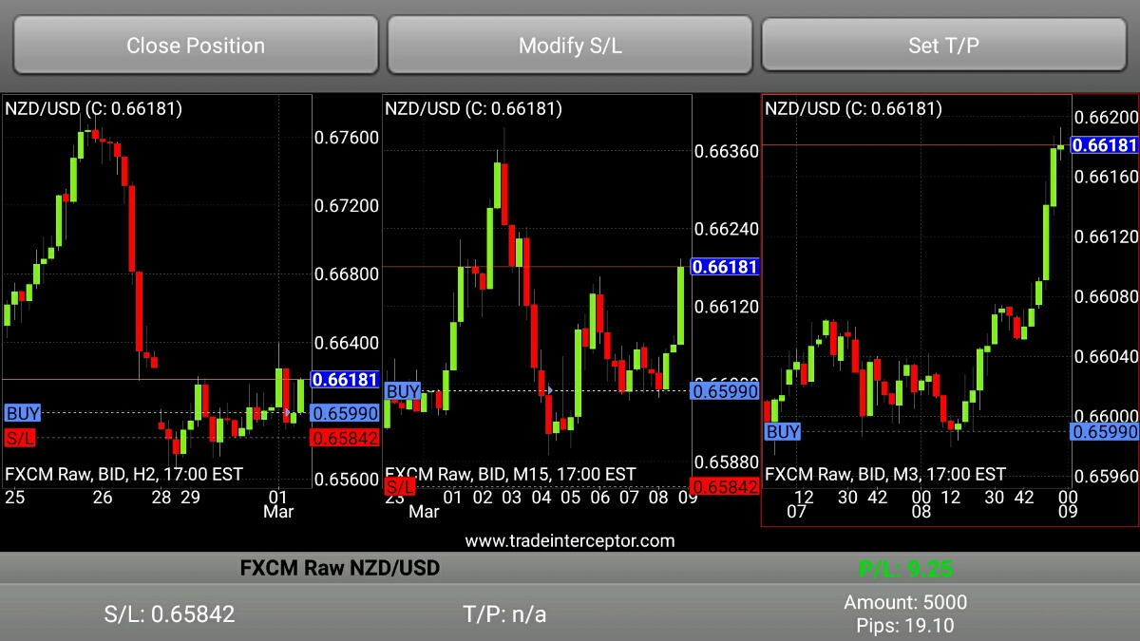Click the 0.66181 price tag on H2 chart
The width and height of the screenshot is (1140, 641).
click(346, 379)
